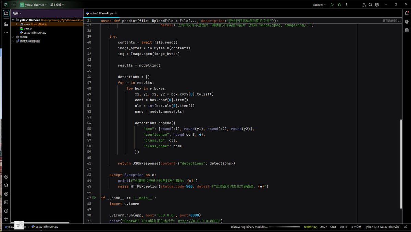Click 'results = model(img)' on line 44

click(139, 65)
